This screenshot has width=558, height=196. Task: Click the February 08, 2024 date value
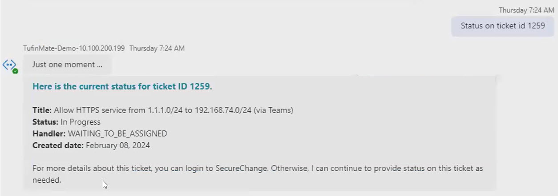click(118, 145)
